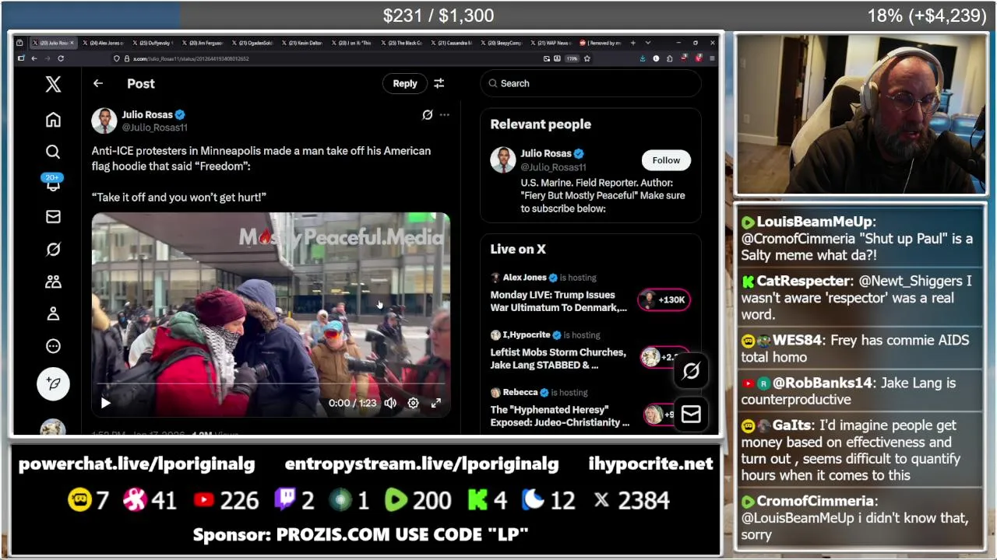
Task: Open Profile icon in left sidebar
Action: [x=53, y=313]
